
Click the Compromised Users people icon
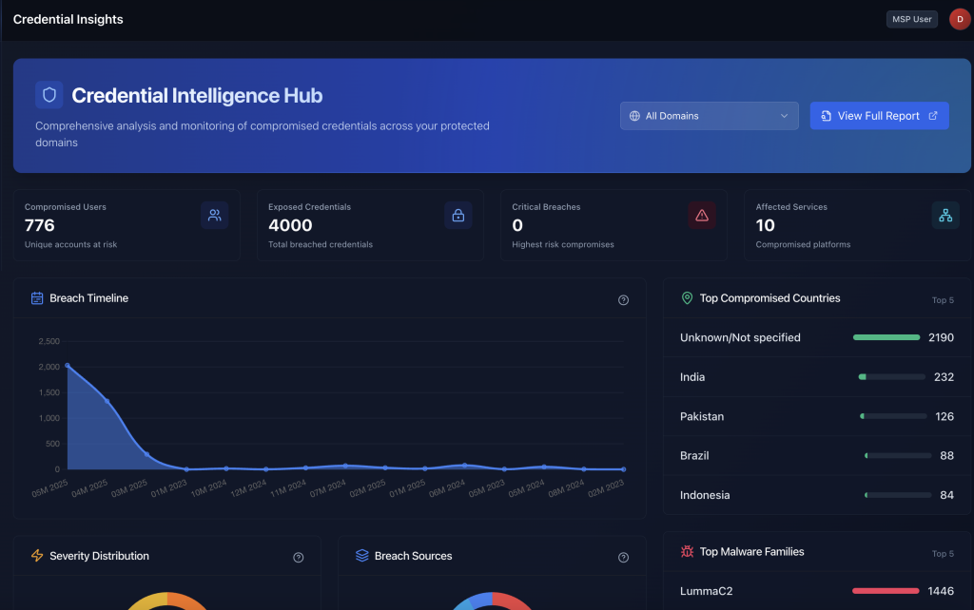[x=215, y=216]
